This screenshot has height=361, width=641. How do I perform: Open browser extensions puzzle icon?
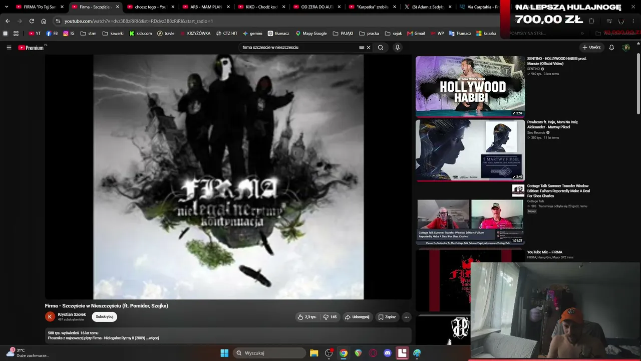pyautogui.click(x=591, y=21)
